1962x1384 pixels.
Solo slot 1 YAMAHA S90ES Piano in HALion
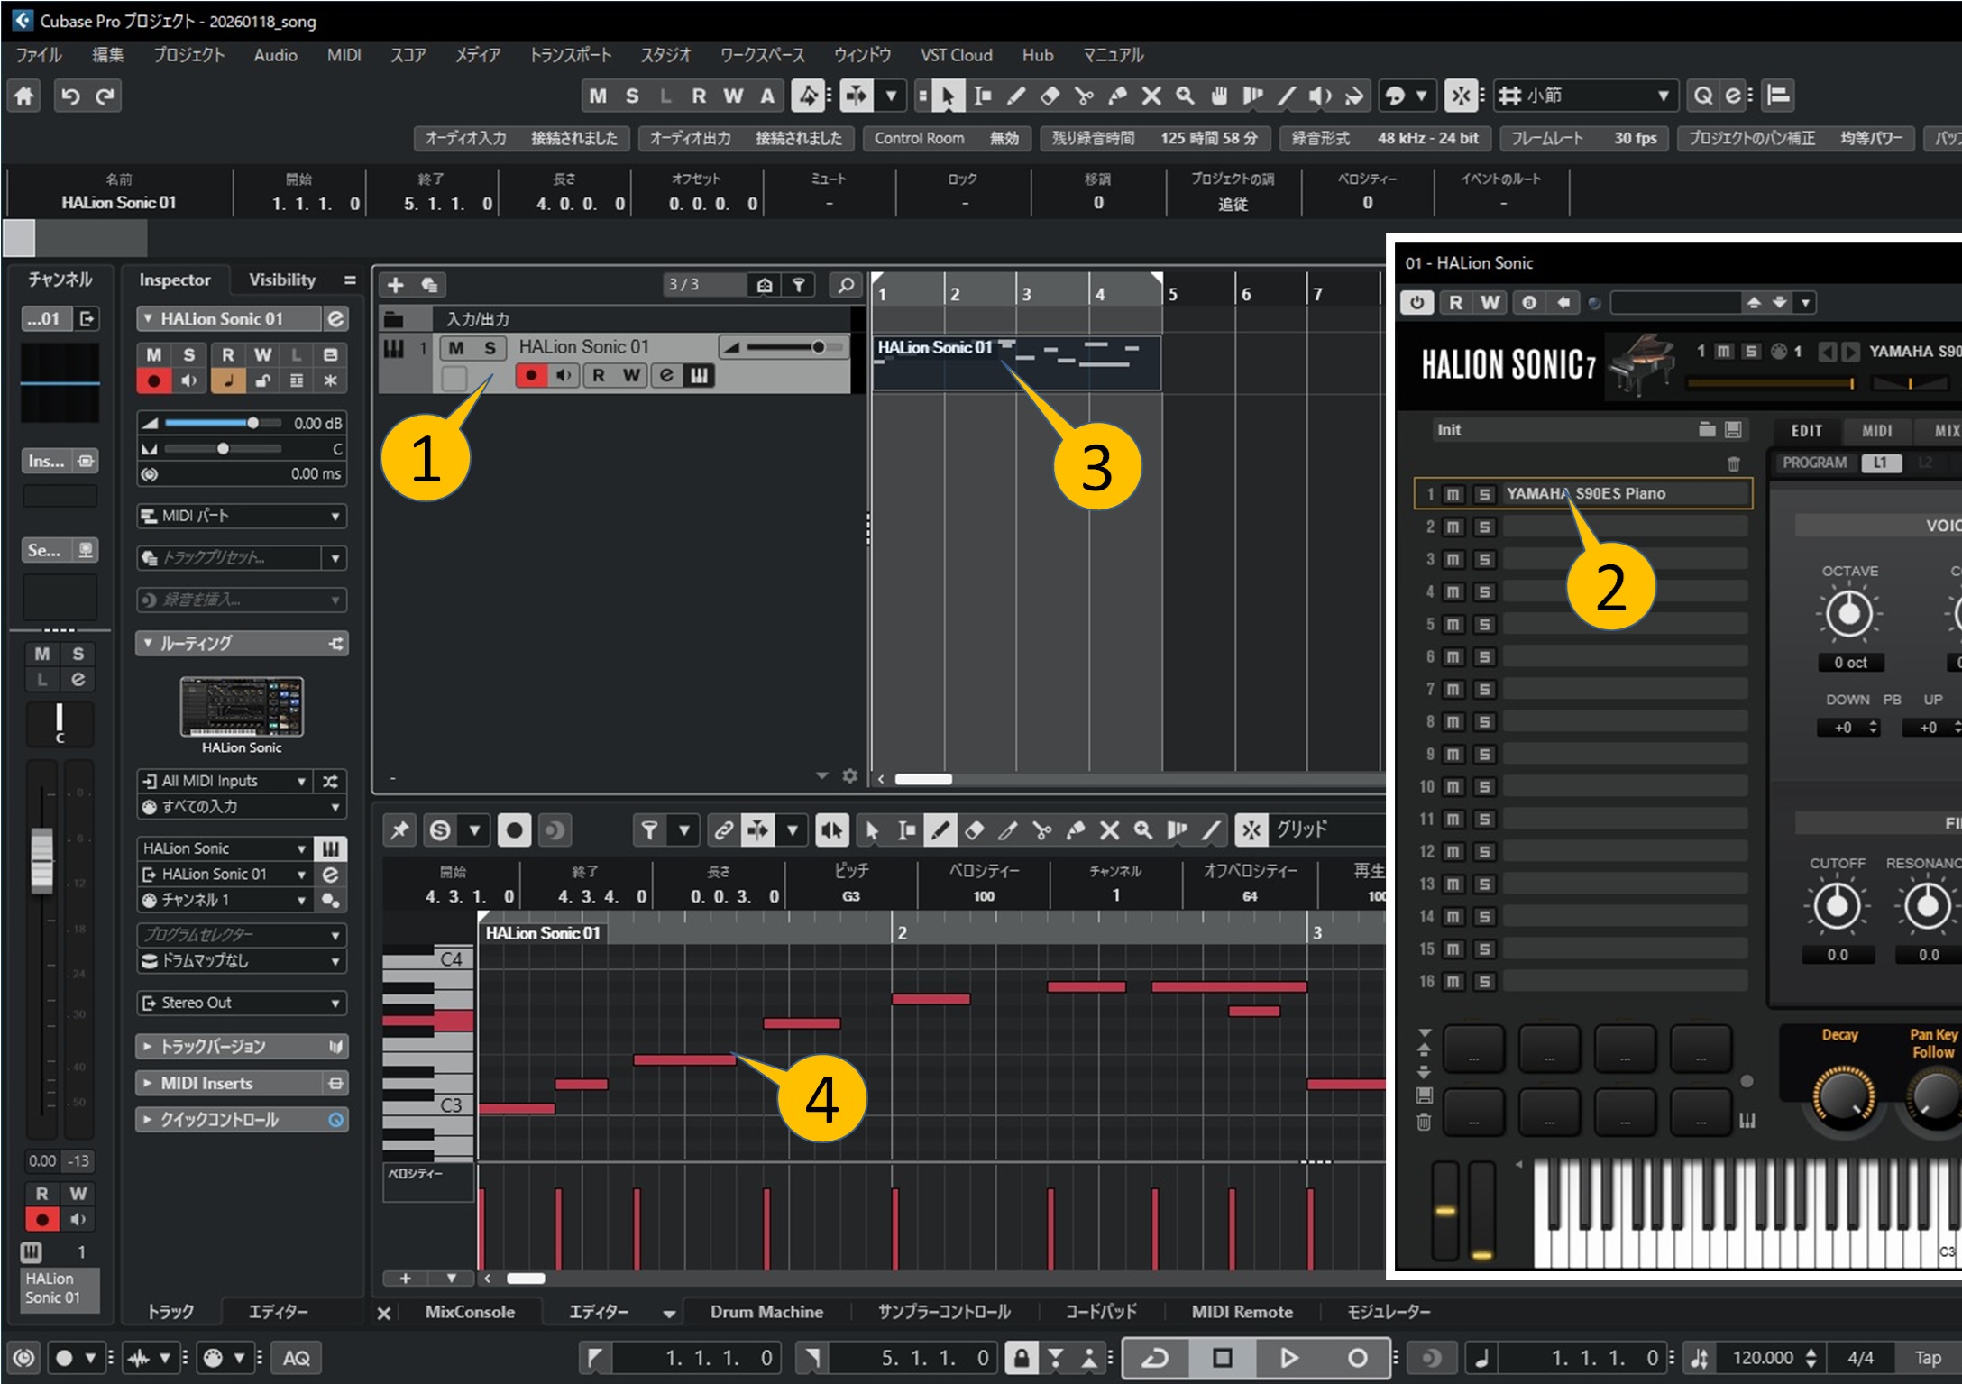1483,494
